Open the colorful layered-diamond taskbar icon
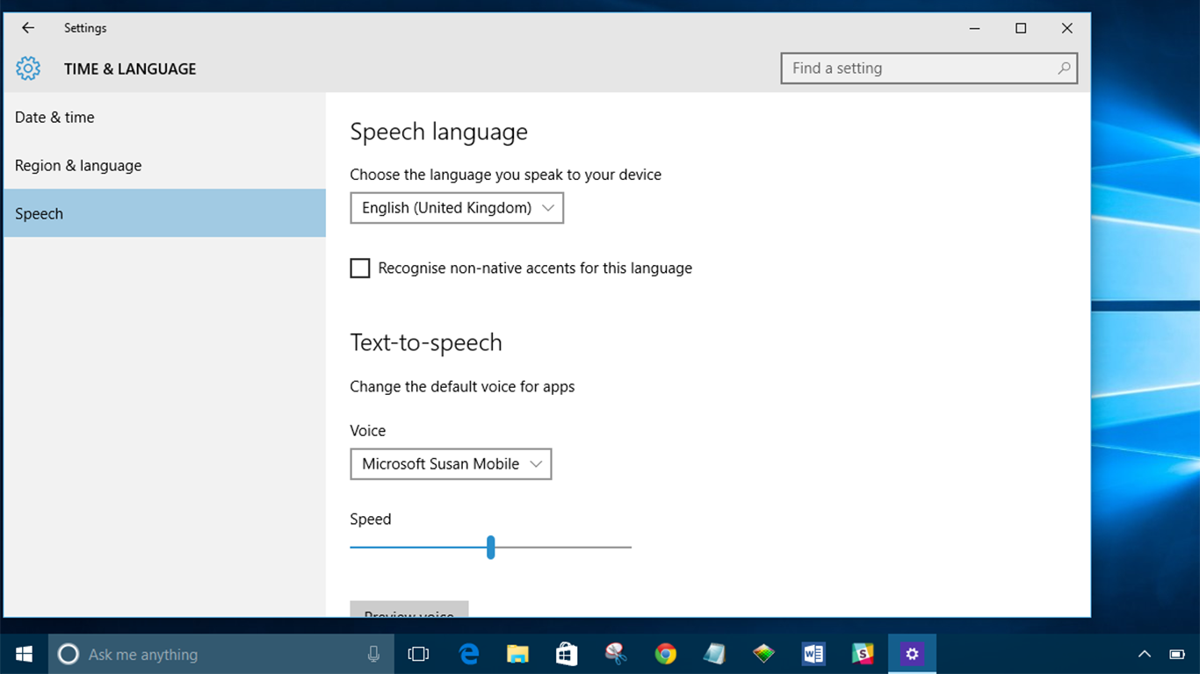1200x674 pixels. pos(763,654)
